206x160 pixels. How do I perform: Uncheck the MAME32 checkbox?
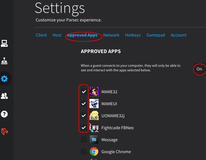click(84, 92)
